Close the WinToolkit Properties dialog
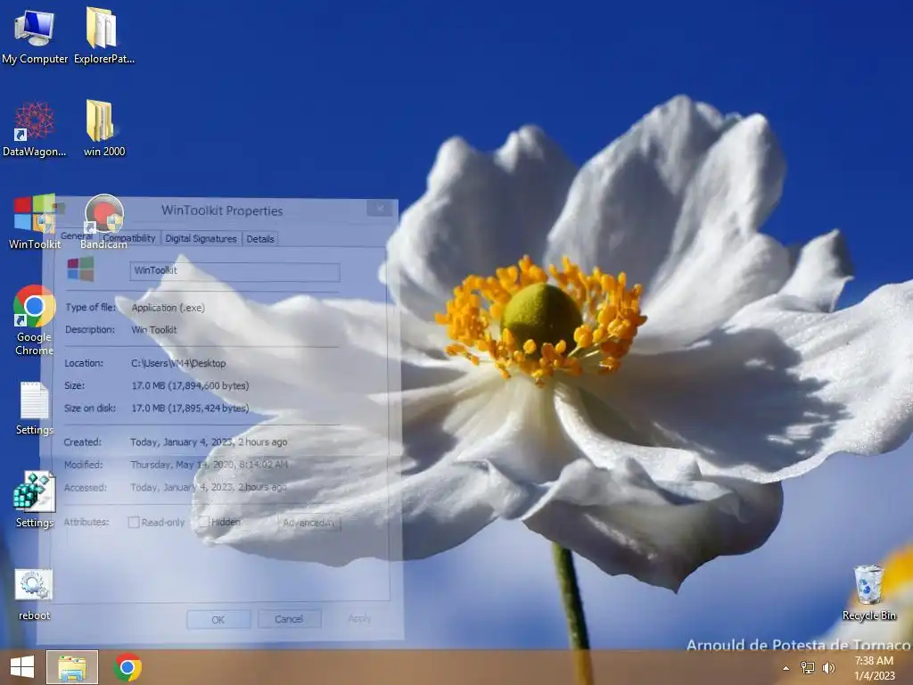This screenshot has width=913, height=685. pyautogui.click(x=380, y=209)
